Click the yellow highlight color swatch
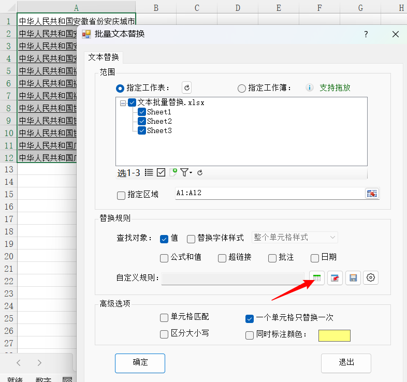The image size is (407, 382). [334, 335]
